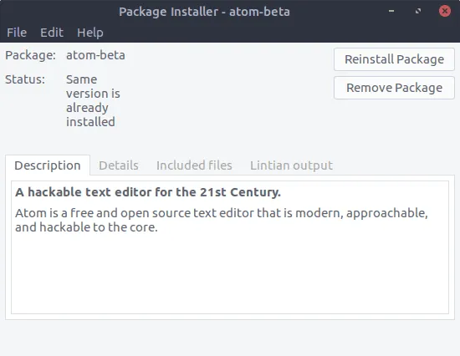Show the Included files tab
460x356 pixels.
(x=194, y=165)
